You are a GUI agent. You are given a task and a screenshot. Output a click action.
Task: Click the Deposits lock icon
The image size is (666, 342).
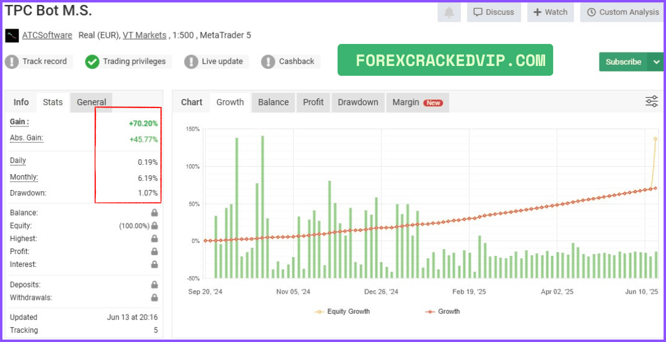coord(154,285)
